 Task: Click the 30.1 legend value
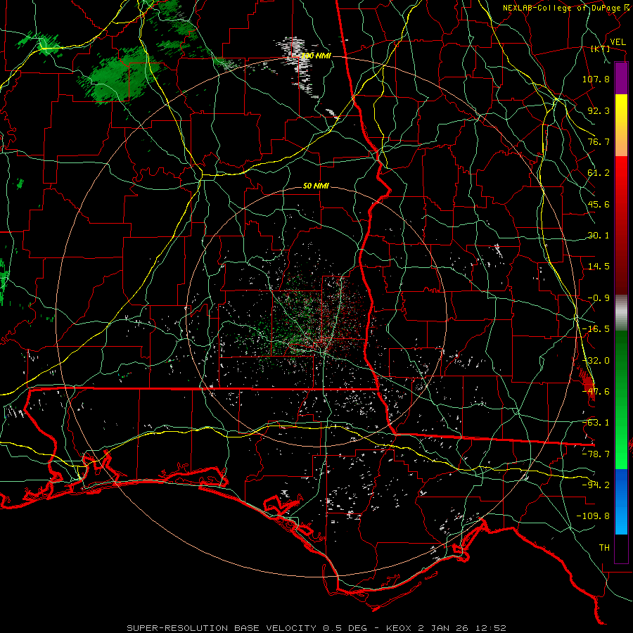599,236
